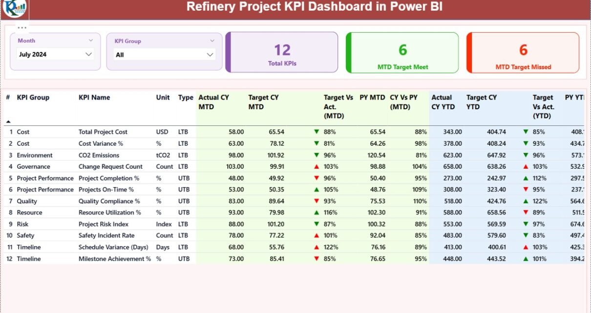Viewport: 591px width, 313px height.
Task: Select the Total KPIs card
Action: tap(282, 53)
